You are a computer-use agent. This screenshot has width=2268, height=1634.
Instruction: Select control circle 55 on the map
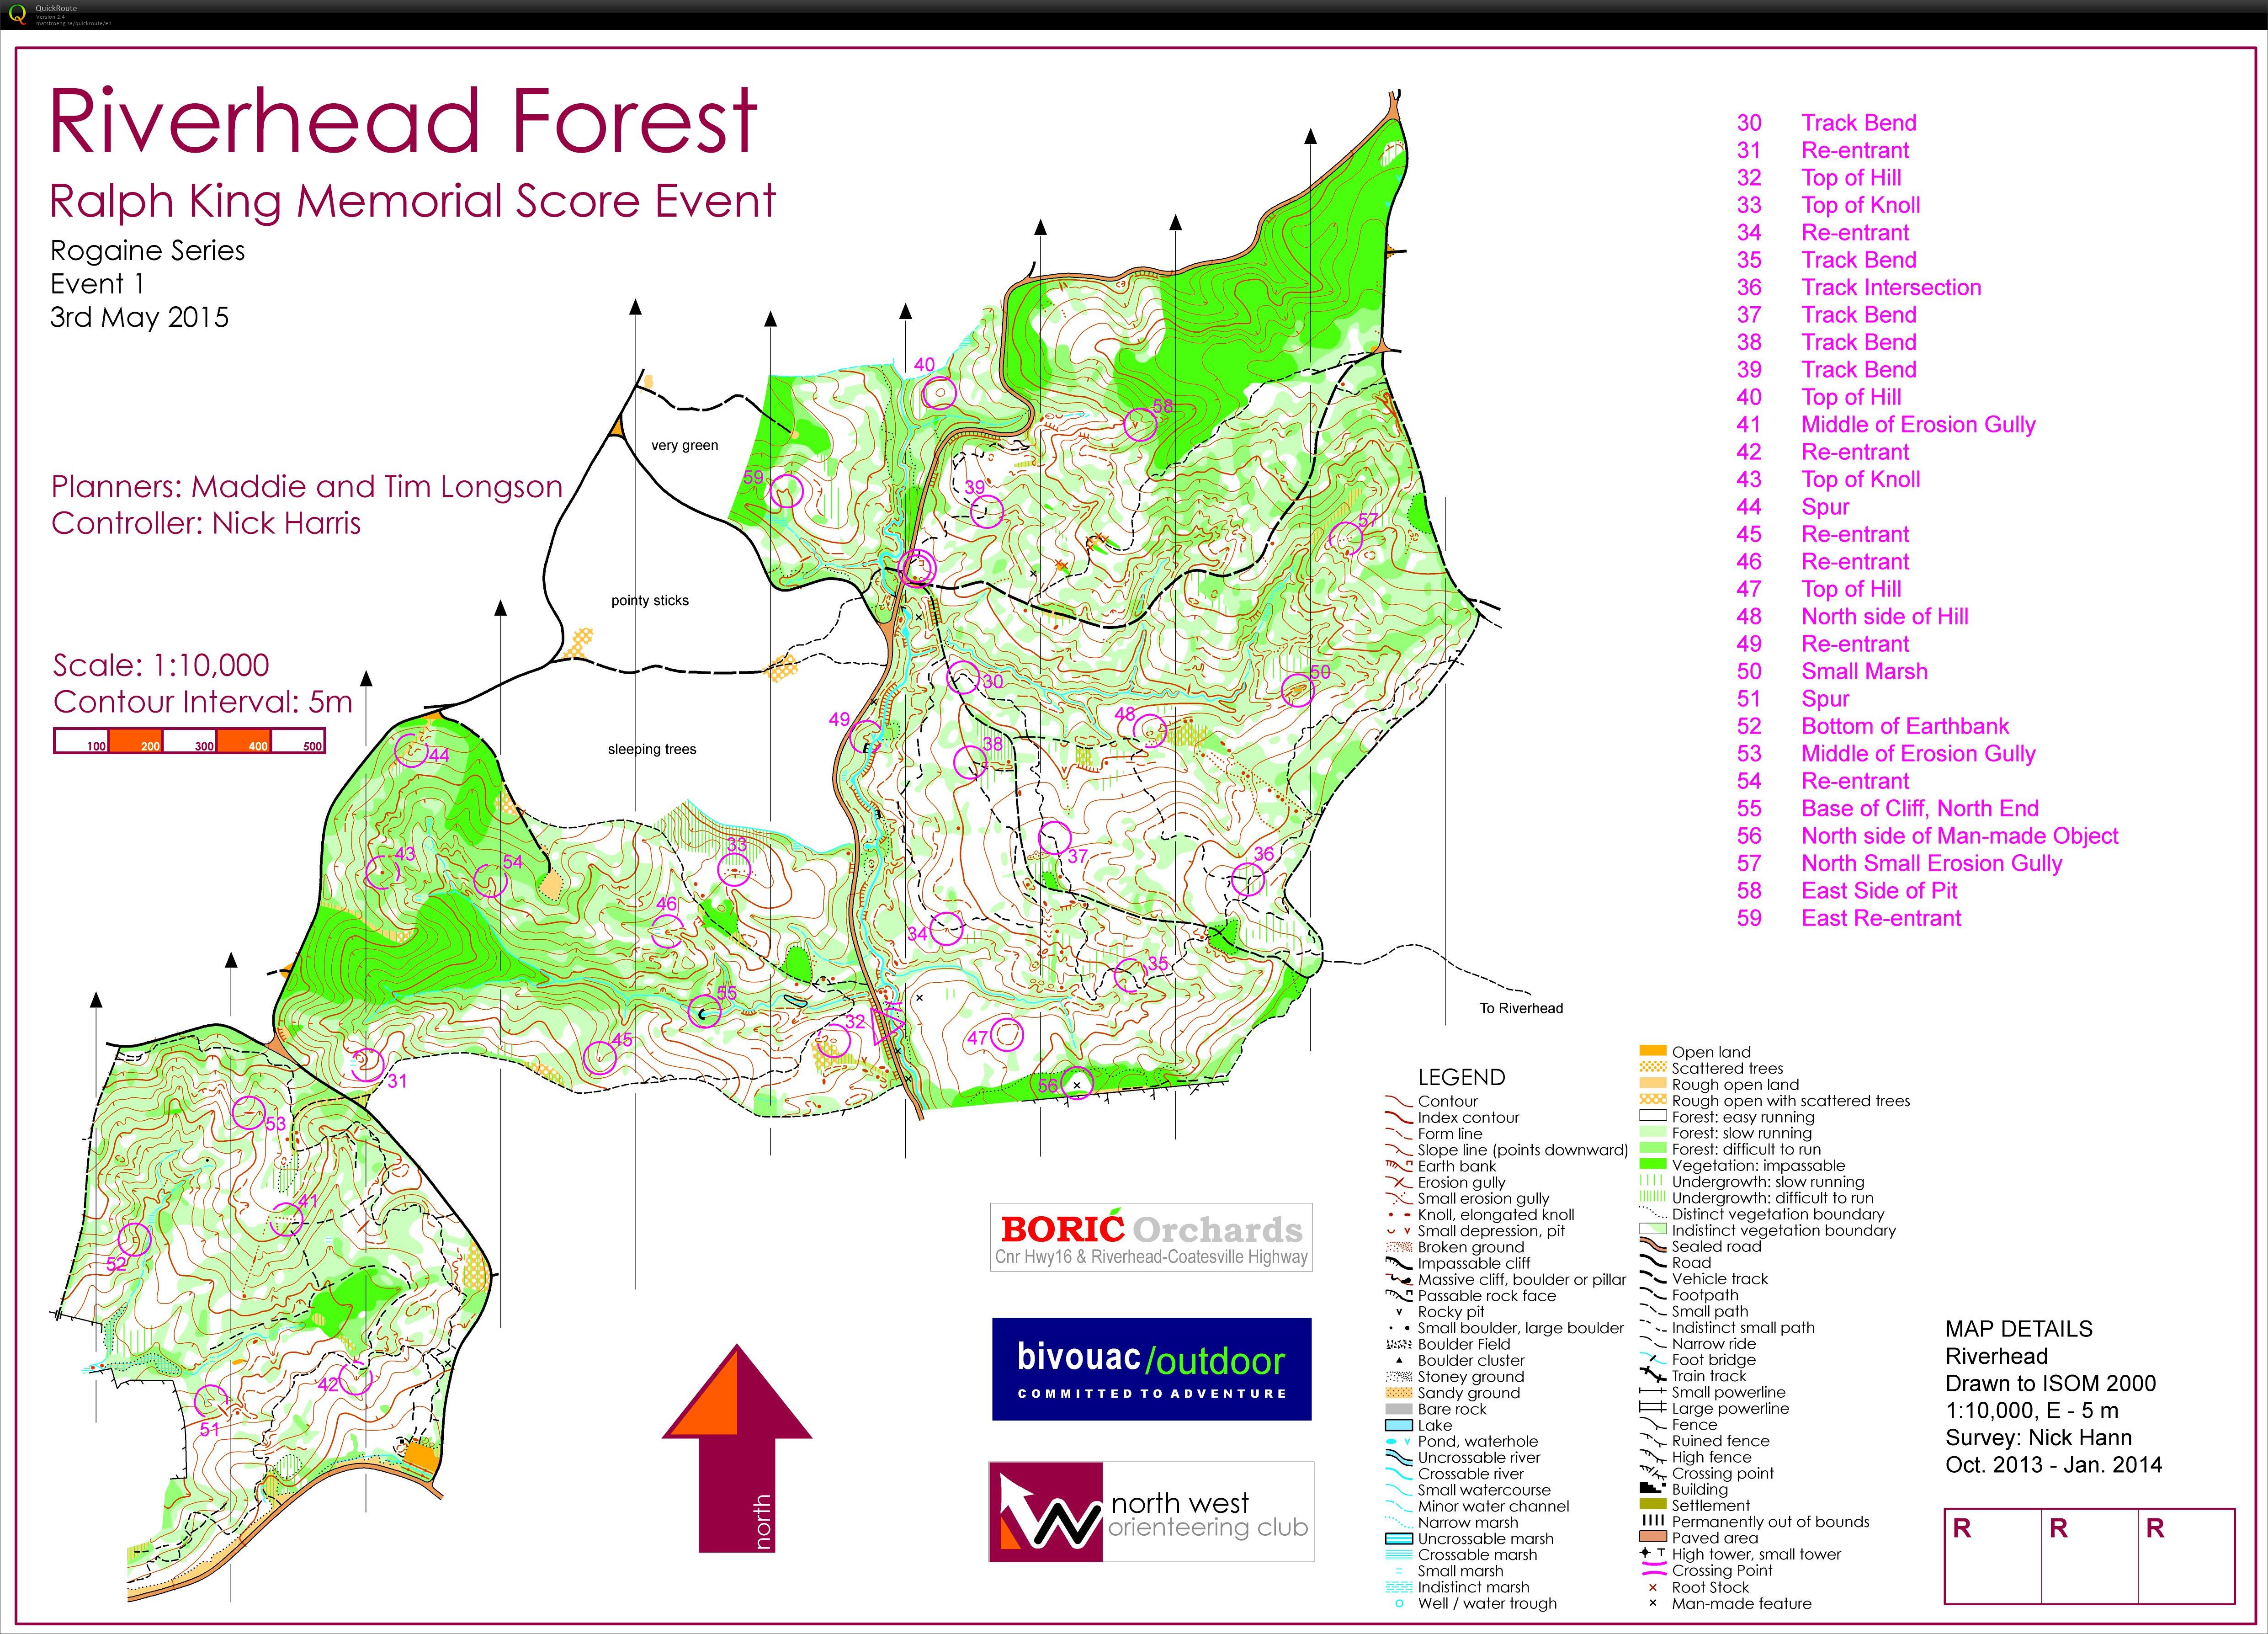705,1012
